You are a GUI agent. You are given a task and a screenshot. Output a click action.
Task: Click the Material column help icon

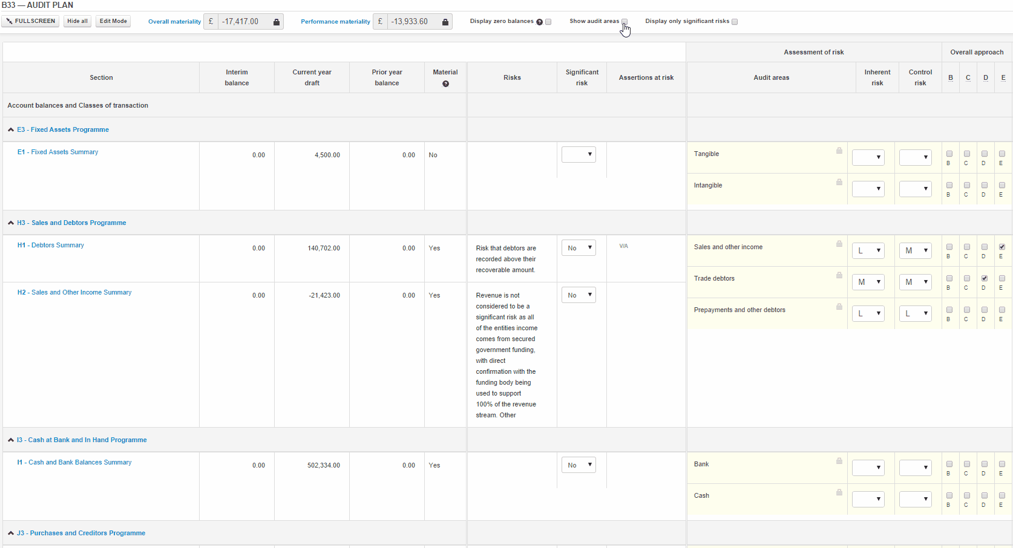point(445,84)
